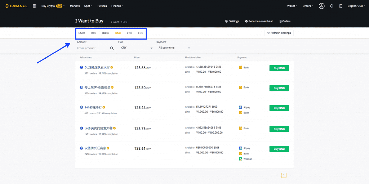The height and width of the screenshot is (184, 369).
Task: Go to the previous page arrow
Action: pos(277,175)
